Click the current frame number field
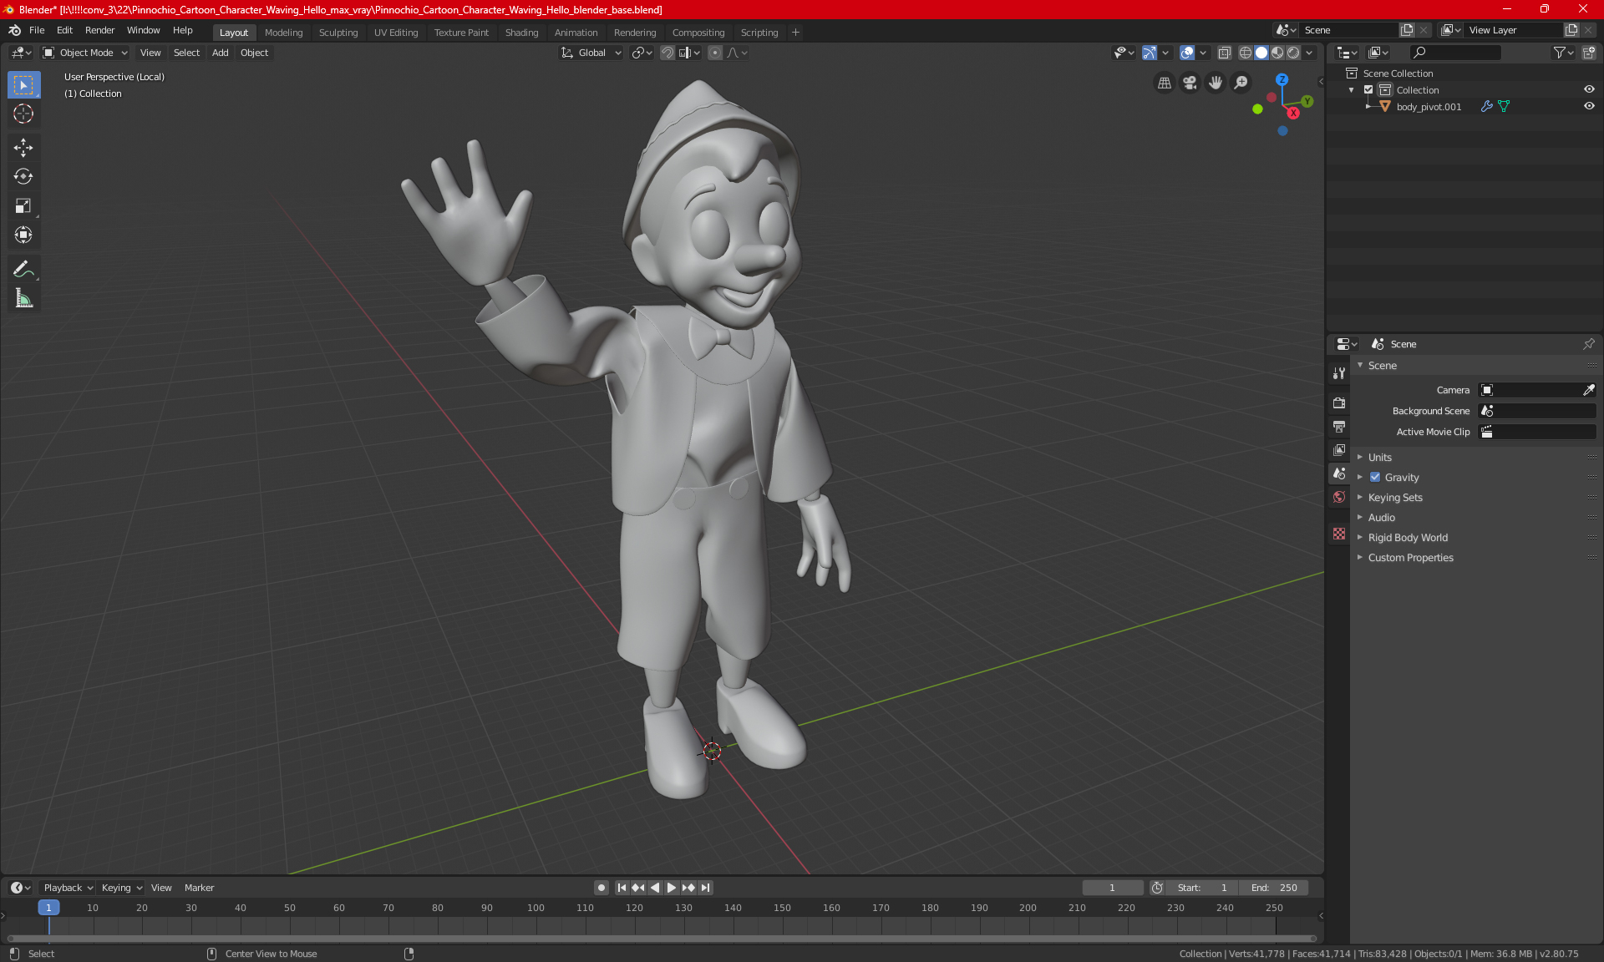Screen dimensions: 1604x962 (1112, 888)
